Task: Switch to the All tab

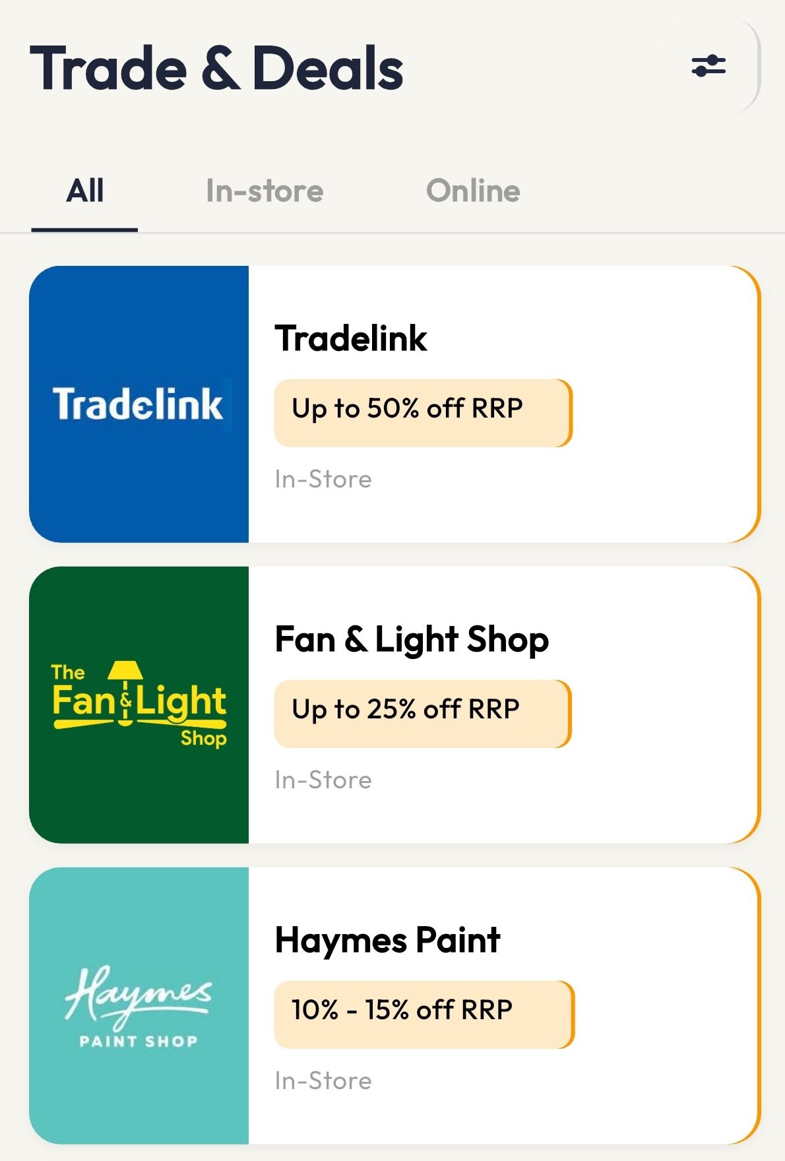Action: click(x=84, y=191)
